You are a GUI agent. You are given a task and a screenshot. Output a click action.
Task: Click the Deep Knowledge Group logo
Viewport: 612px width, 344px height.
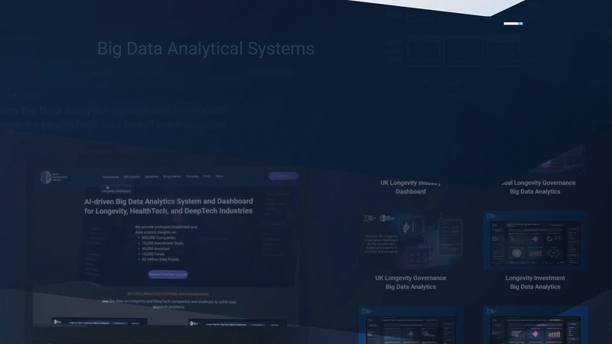point(54,177)
